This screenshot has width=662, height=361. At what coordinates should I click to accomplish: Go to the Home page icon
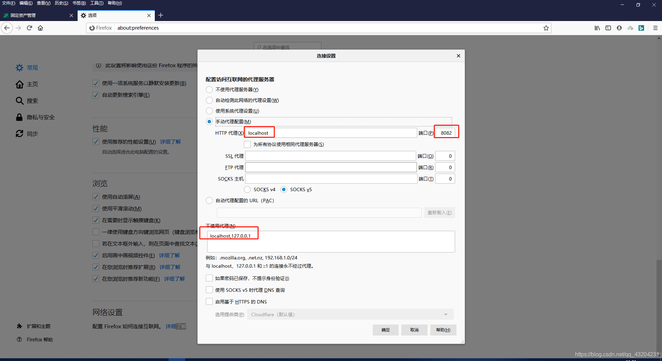tap(40, 28)
